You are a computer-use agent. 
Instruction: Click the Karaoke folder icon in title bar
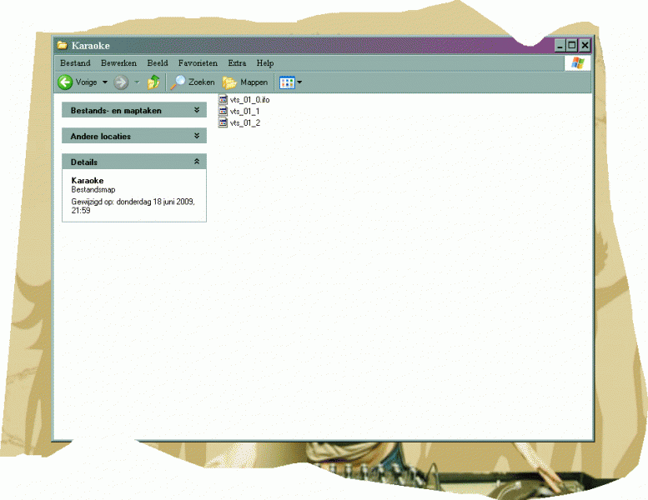coord(62,45)
